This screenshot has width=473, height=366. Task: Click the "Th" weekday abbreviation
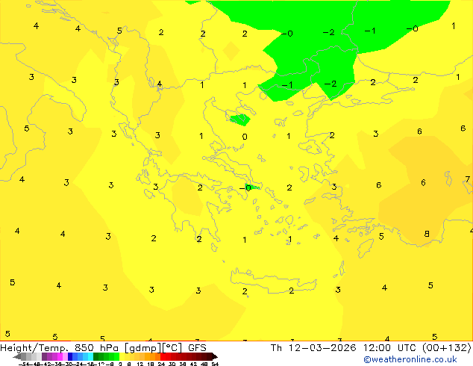pyautogui.click(x=276, y=348)
